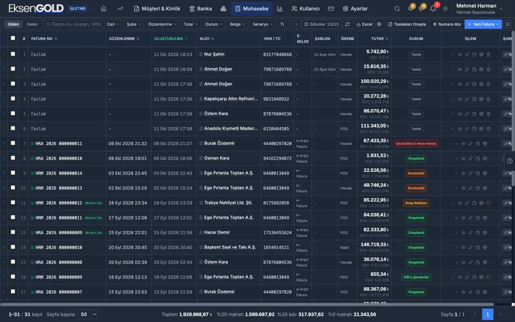Click Taslakları Onayla button
515x322 pixels.
(407, 24)
